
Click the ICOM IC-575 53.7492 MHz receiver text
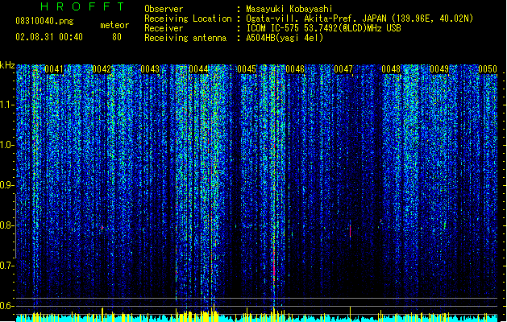point(323,28)
